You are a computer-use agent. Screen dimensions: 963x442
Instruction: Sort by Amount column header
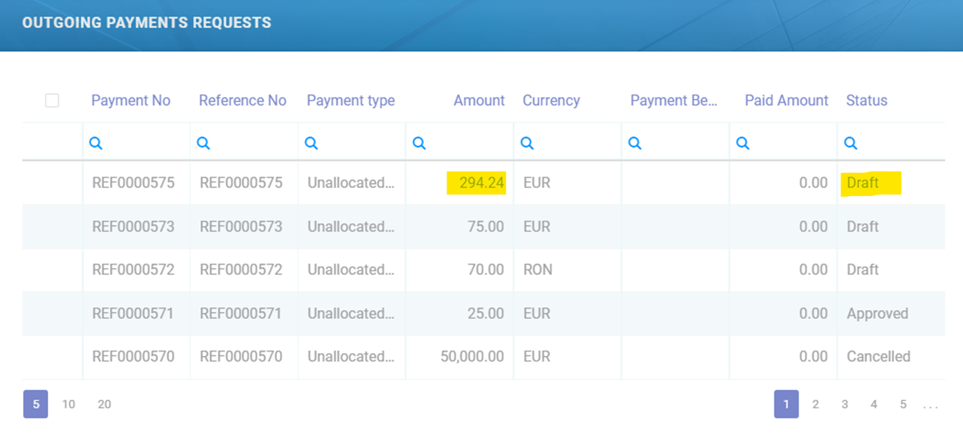(479, 100)
